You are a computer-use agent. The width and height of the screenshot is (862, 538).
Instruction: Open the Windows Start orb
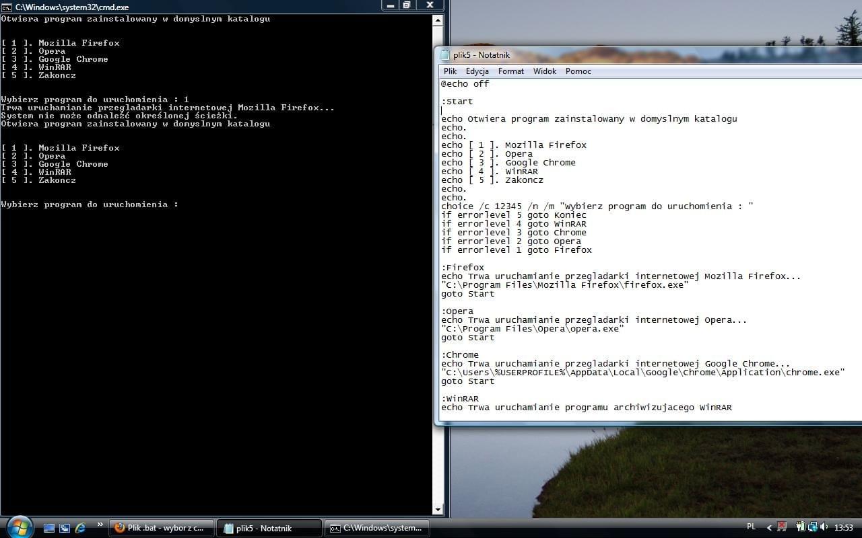19,526
